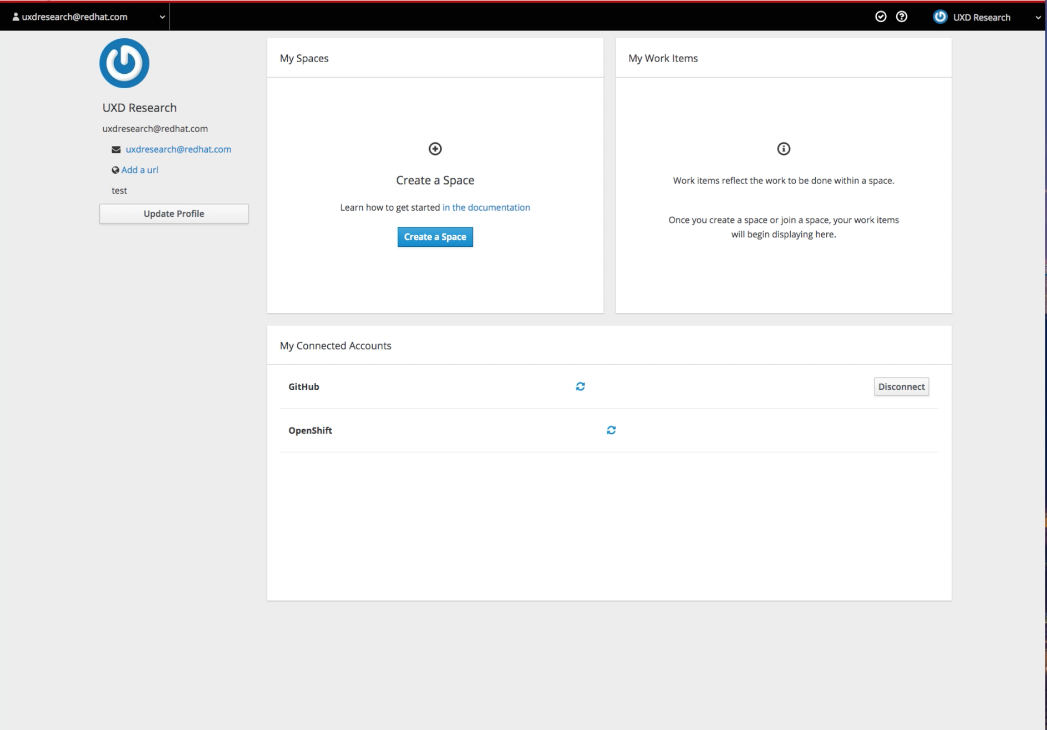Open the help question mark icon
The height and width of the screenshot is (730, 1047).
(x=901, y=17)
